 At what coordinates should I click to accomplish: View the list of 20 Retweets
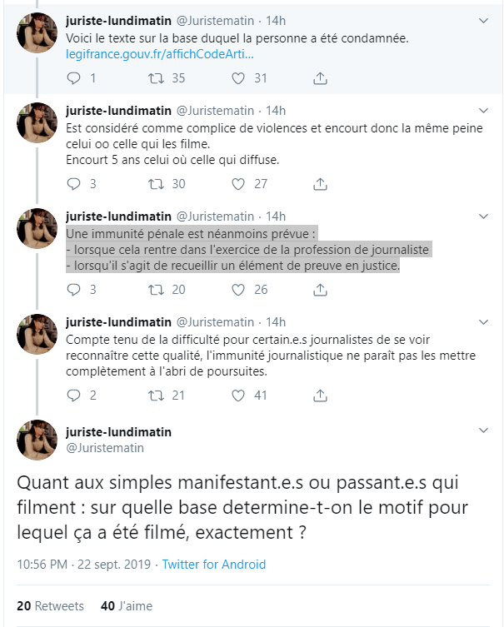tap(50, 605)
